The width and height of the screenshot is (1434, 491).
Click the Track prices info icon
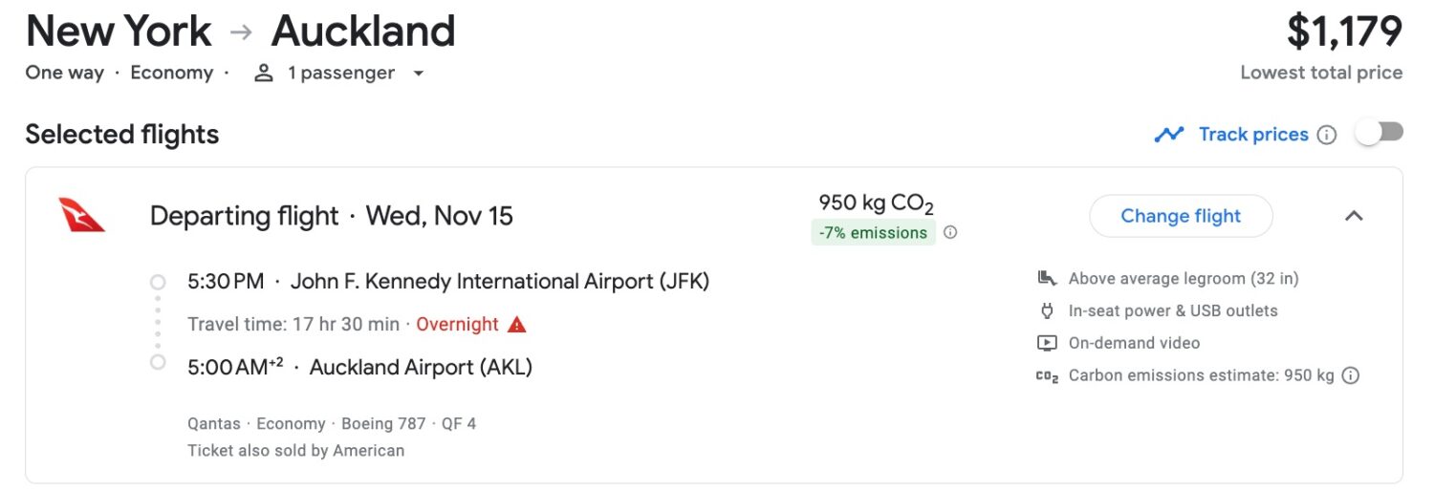pyautogui.click(x=1327, y=135)
